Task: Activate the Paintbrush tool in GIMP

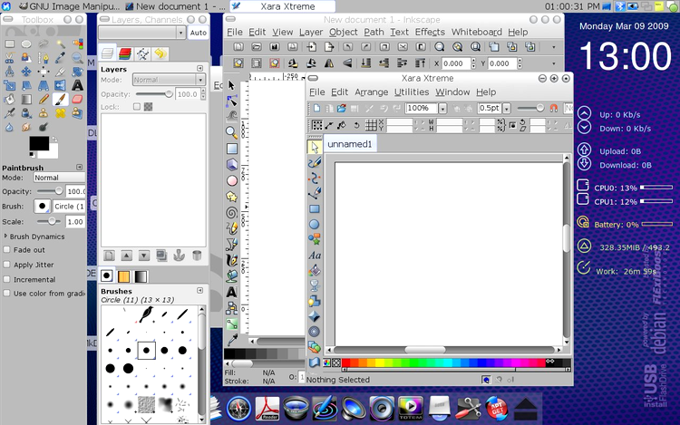Action: (x=60, y=99)
